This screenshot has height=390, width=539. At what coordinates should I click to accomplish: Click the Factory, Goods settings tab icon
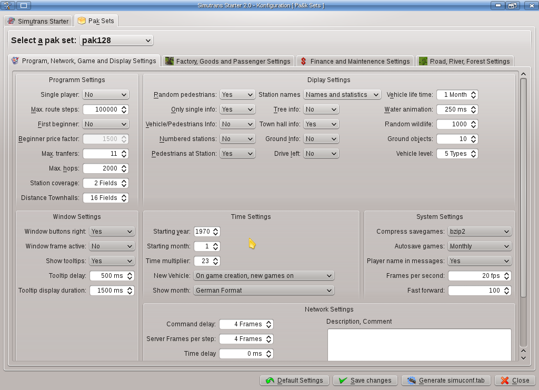169,61
